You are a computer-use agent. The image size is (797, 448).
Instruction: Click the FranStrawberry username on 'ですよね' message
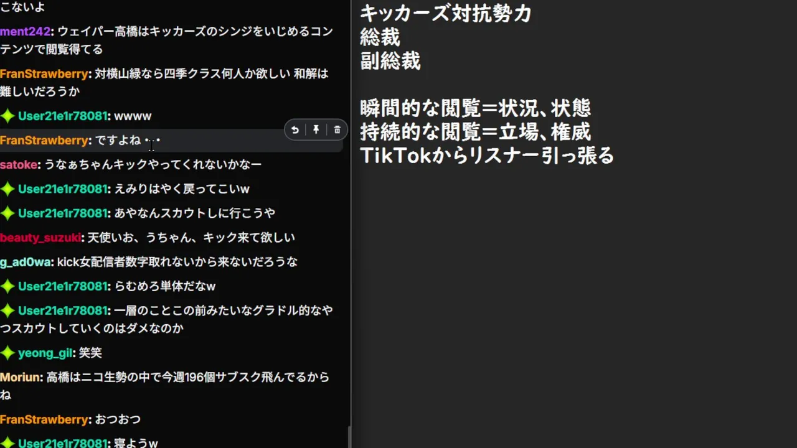click(44, 140)
